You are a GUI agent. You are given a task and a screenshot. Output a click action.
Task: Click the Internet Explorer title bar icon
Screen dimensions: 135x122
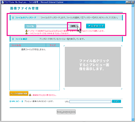click(2, 2)
